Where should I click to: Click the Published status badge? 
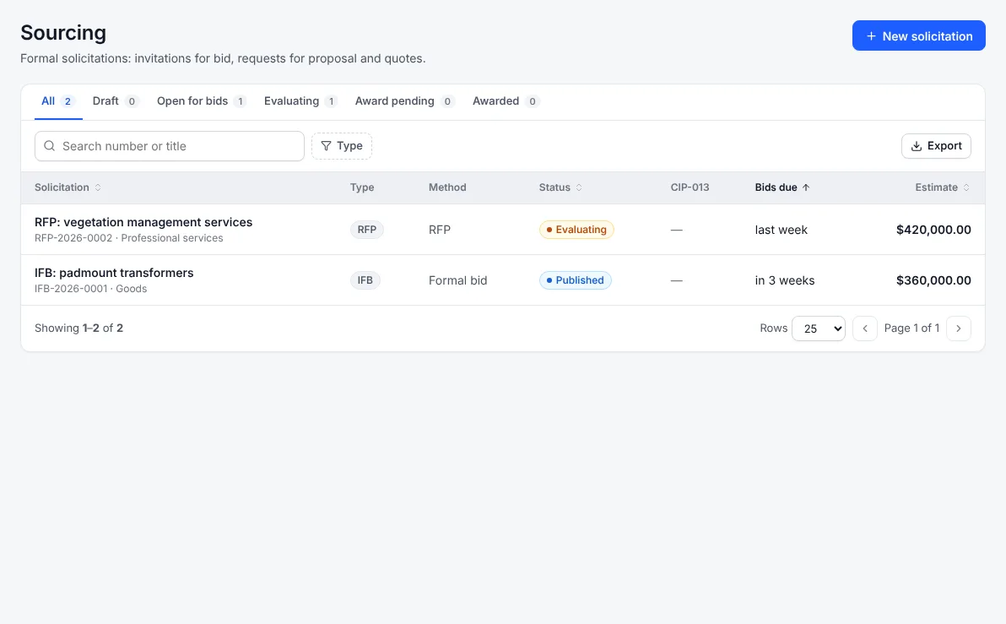[x=576, y=280]
